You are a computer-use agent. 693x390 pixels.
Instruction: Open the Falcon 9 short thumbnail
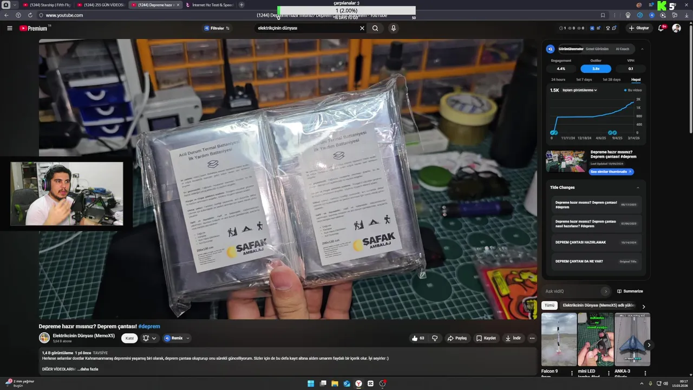(559, 340)
